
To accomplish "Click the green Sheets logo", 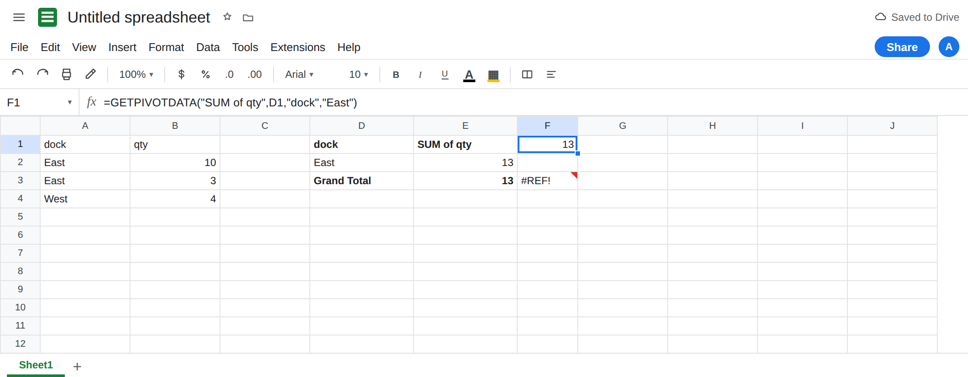I will (x=48, y=17).
